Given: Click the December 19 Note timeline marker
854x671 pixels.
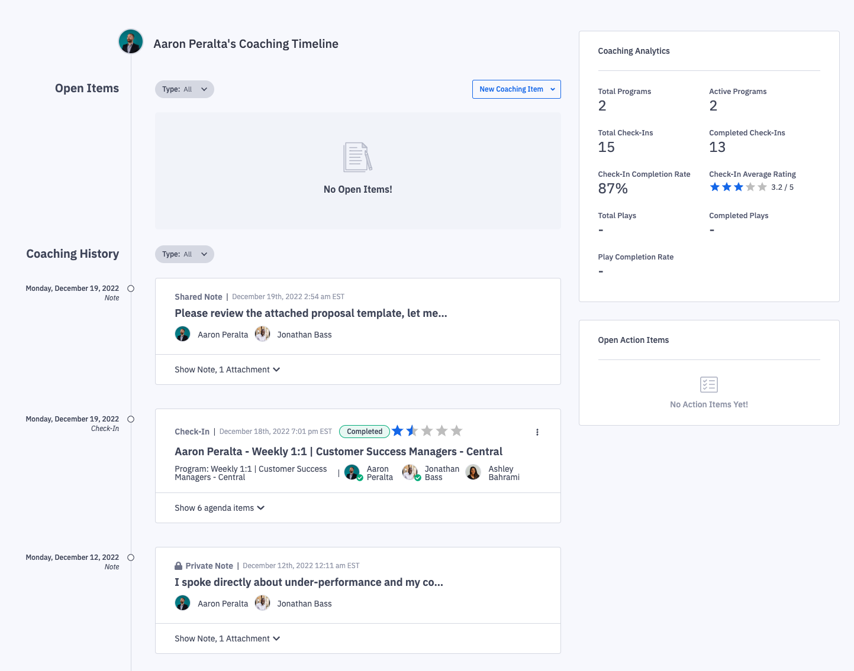Looking at the screenshot, I should pyautogui.click(x=131, y=289).
